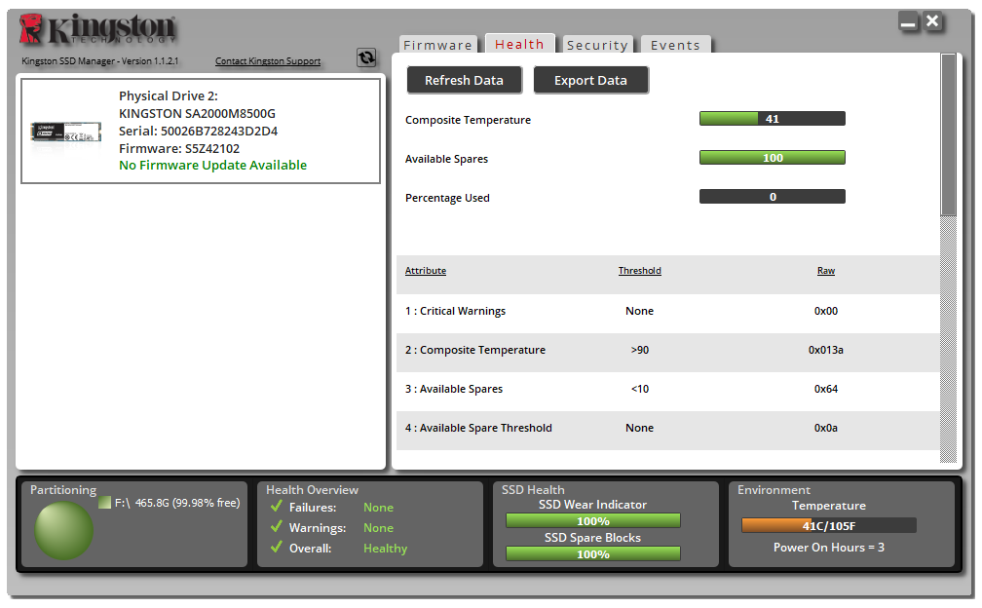This screenshot has height=608, width=982.
Task: Click the 41C/105F temperature bar
Action: pyautogui.click(x=828, y=525)
